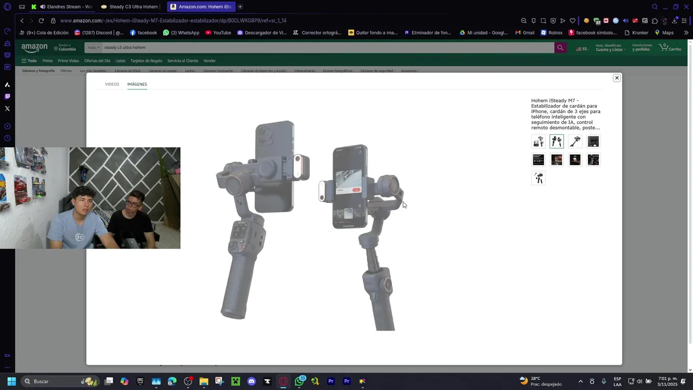The width and height of the screenshot is (693, 390).
Task: Open Roblox bookmark
Action: coord(551,32)
